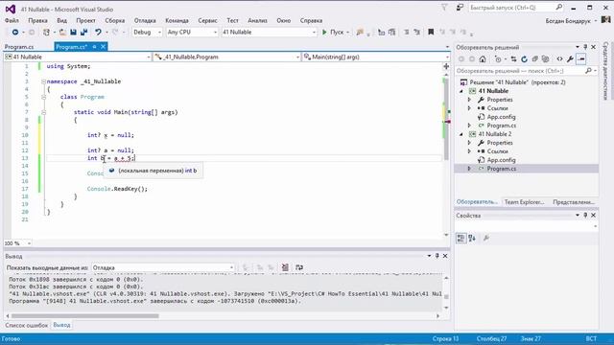This screenshot has width=614, height=345.
Task: Click Refresh icon in Solution Explorer
Action: [x=524, y=59]
